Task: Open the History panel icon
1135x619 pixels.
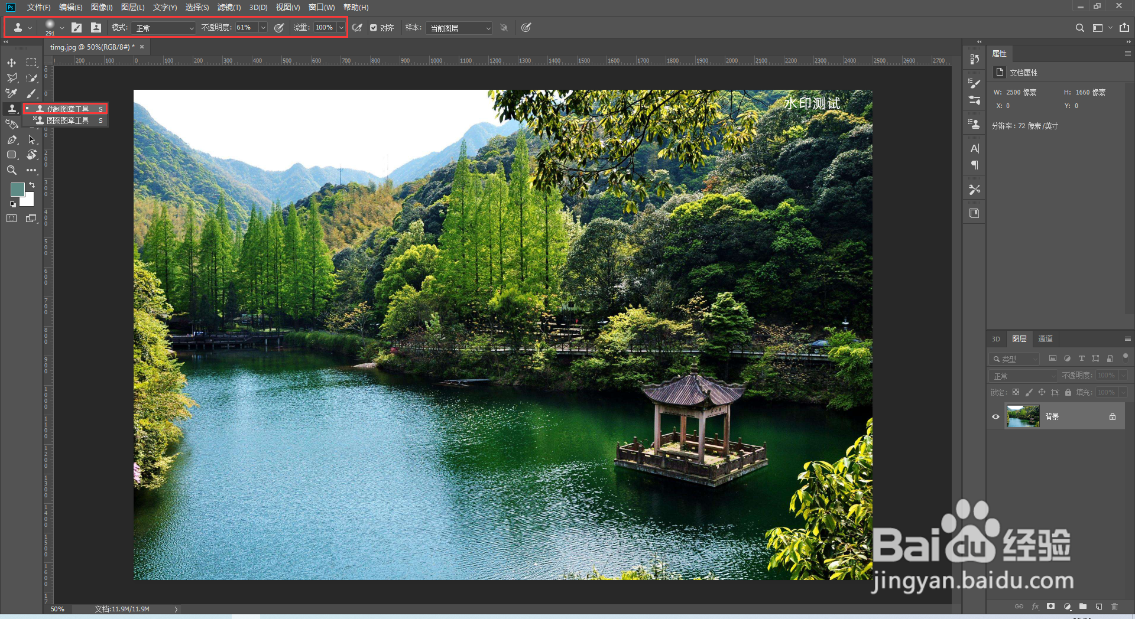Action: (x=974, y=59)
